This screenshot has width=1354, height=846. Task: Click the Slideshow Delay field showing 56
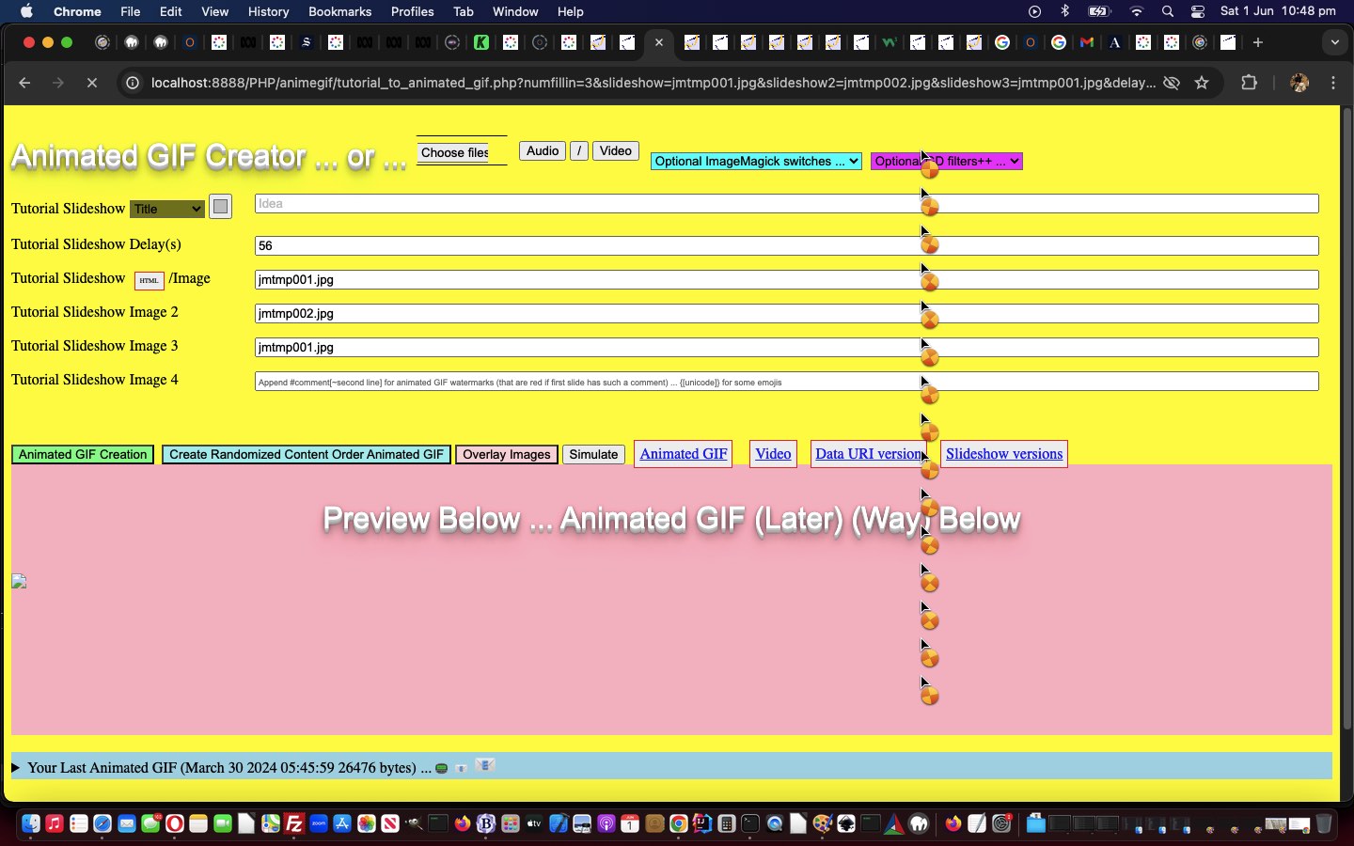click(x=786, y=246)
